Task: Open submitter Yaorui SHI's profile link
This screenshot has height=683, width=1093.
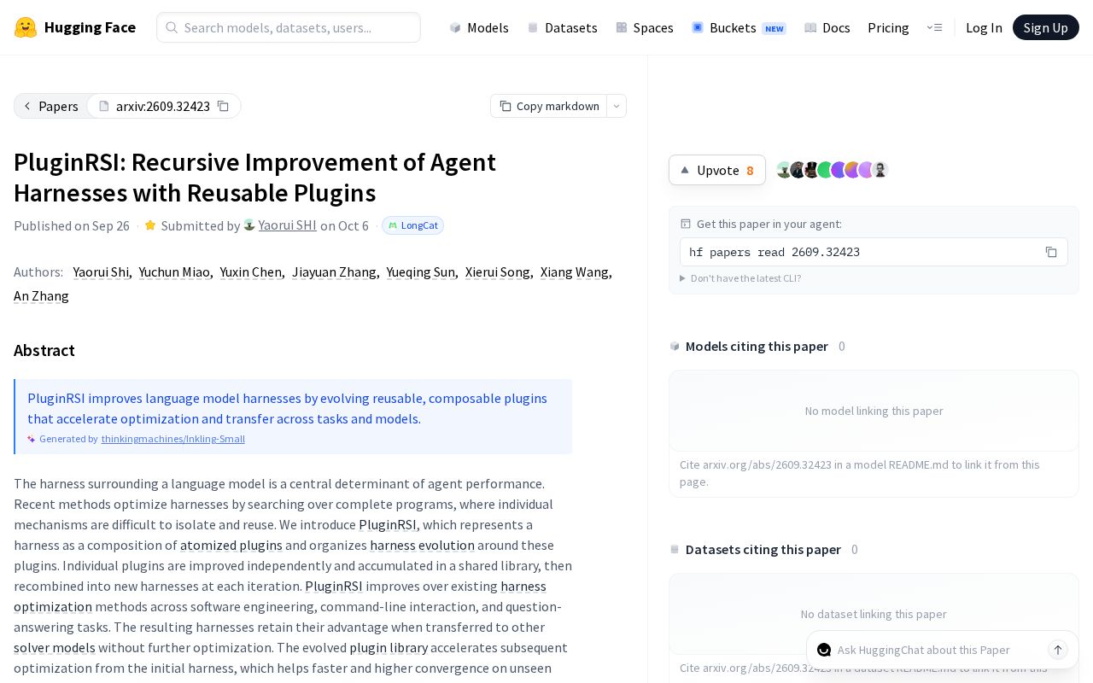Action: [288, 225]
